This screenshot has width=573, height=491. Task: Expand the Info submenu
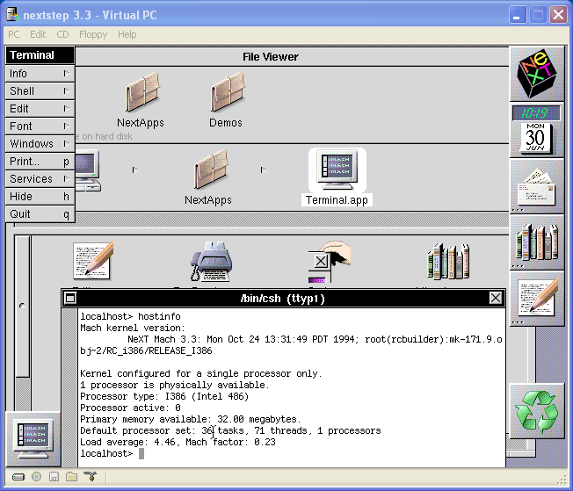(40, 74)
